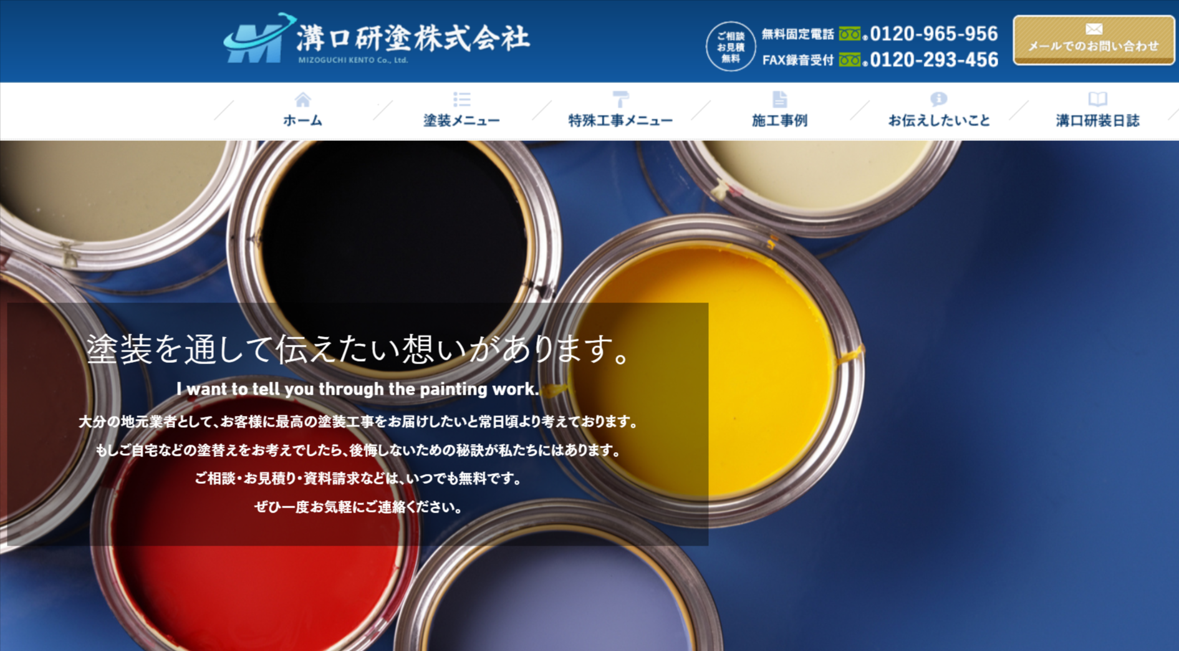Click the house icon above ホーム
The image size is (1179, 651).
(x=302, y=100)
